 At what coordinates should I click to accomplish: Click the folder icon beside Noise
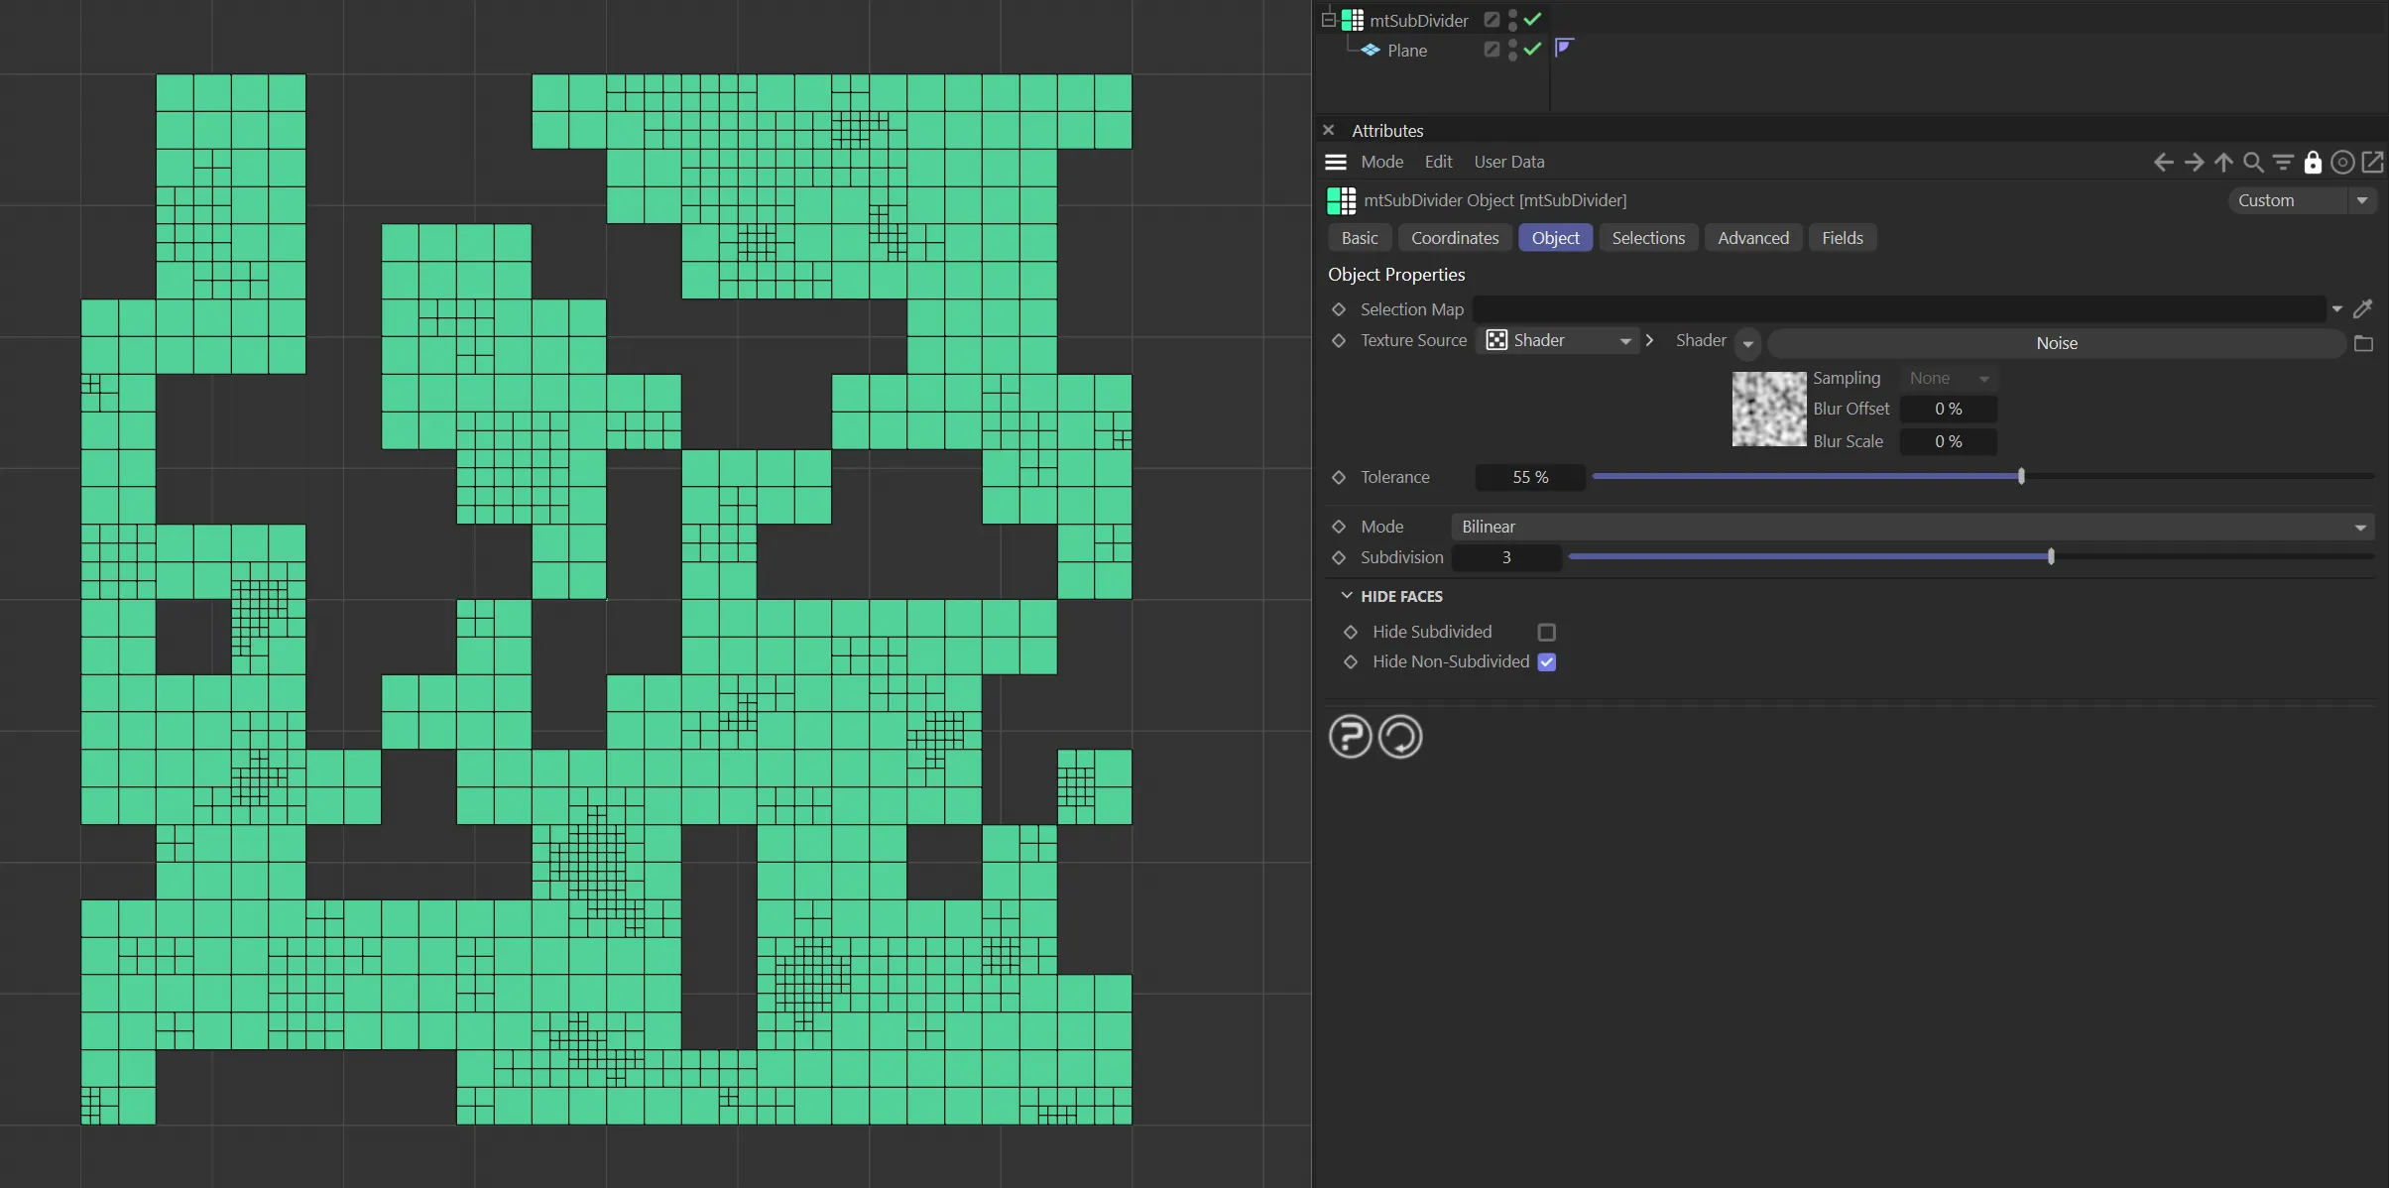[2363, 343]
